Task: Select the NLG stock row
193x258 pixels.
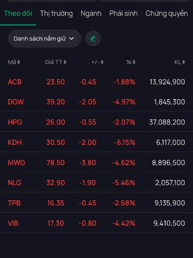Action: [x=14, y=183]
